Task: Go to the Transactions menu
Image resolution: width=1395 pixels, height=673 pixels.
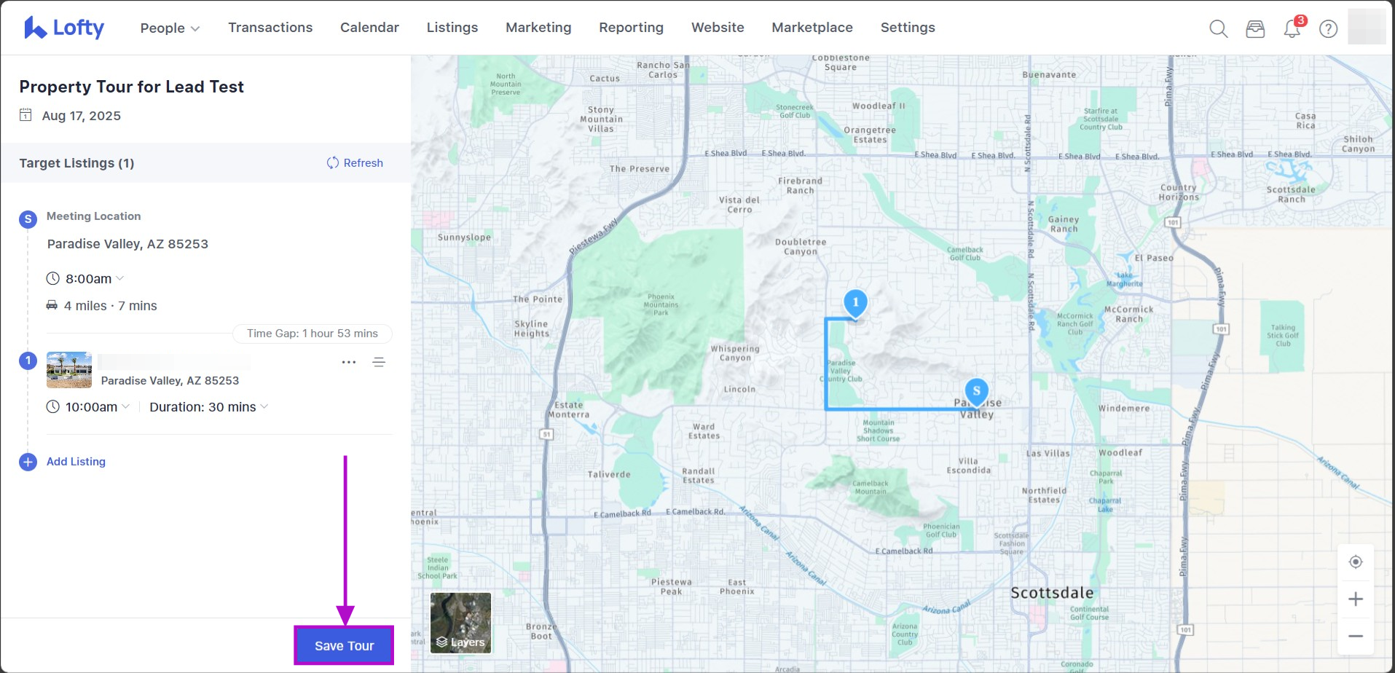Action: (x=270, y=28)
